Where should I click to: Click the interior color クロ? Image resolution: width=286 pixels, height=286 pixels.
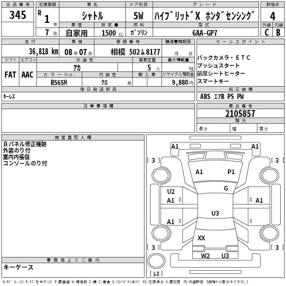pyautogui.click(x=104, y=83)
